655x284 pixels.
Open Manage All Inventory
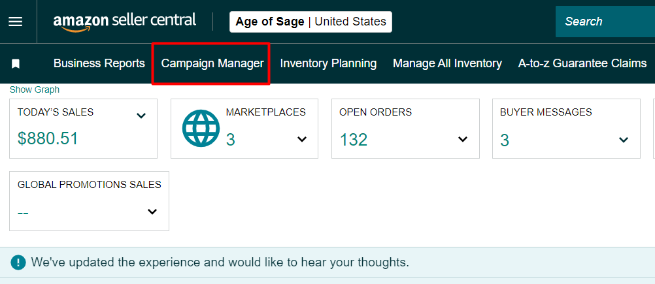(x=447, y=63)
